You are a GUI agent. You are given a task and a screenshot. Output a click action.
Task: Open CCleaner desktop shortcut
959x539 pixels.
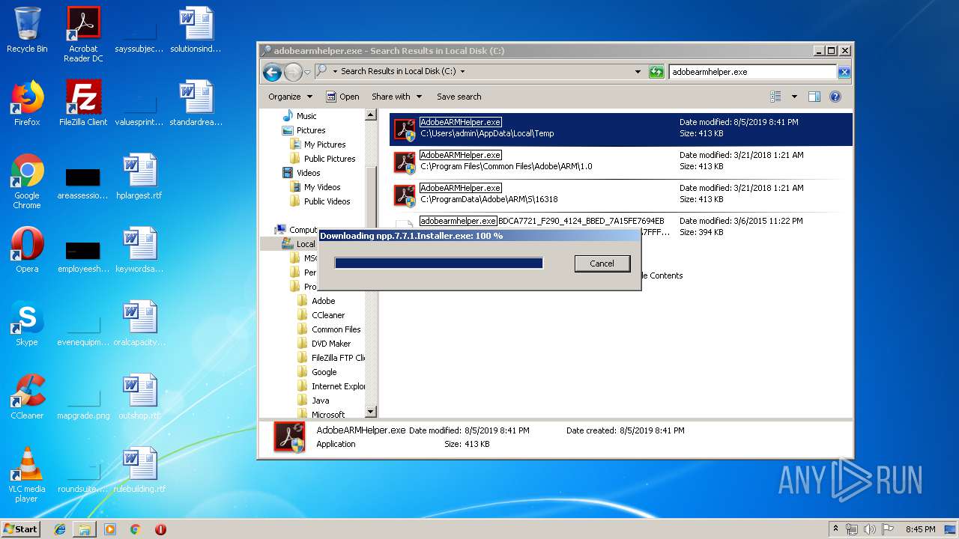(x=27, y=397)
